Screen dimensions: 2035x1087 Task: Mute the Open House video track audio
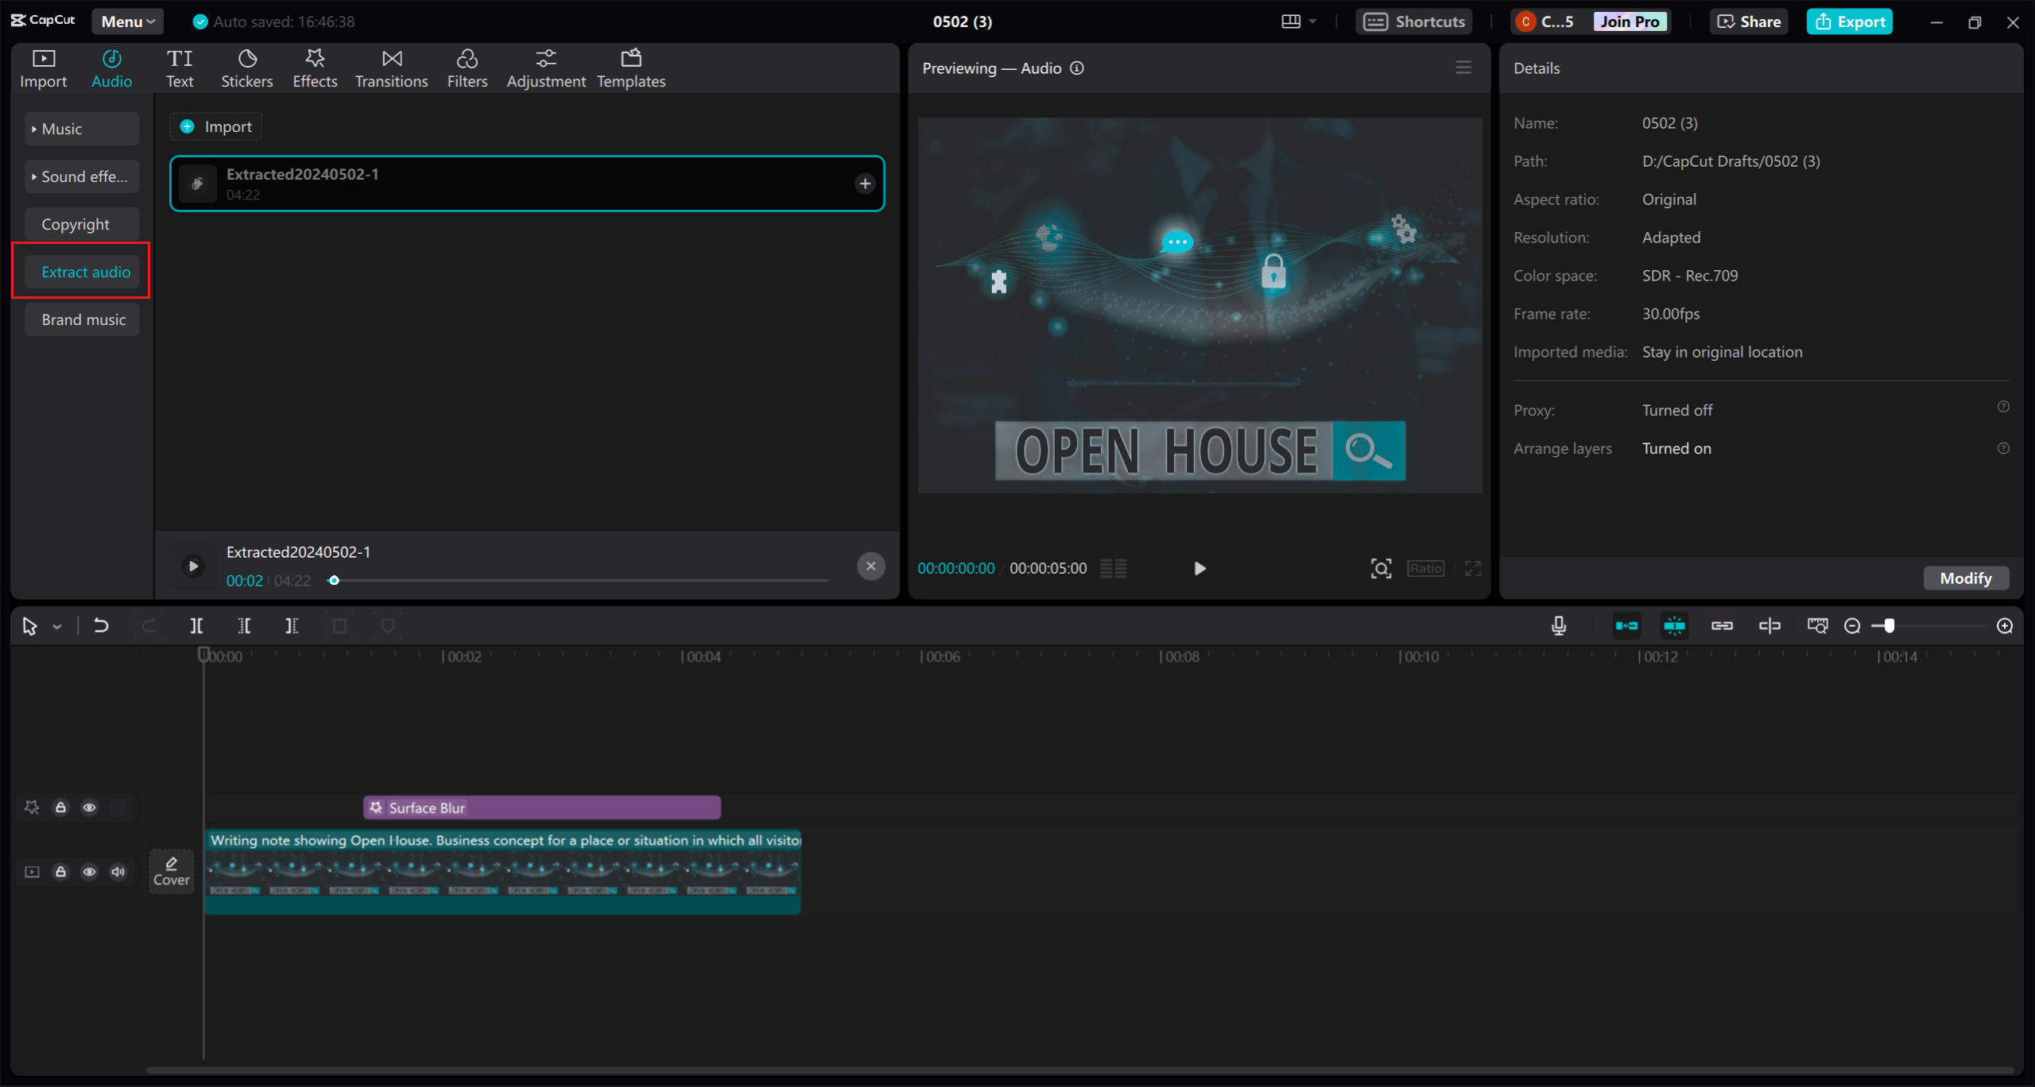[x=118, y=872]
